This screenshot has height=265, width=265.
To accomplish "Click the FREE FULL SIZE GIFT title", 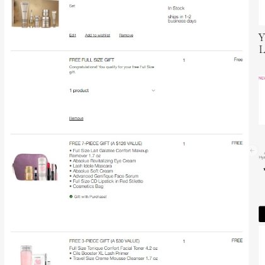I will [x=91, y=60].
